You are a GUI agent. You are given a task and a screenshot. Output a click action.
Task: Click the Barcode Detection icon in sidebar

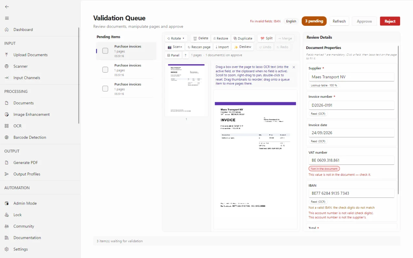coord(7,137)
